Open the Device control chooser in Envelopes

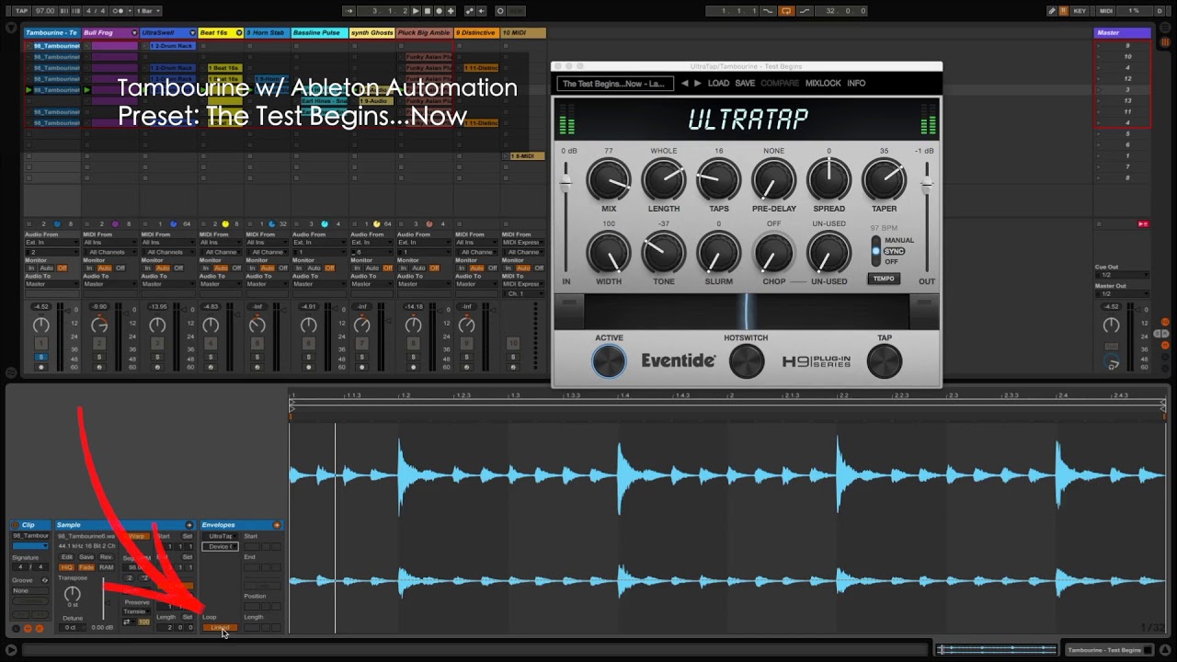(x=220, y=546)
